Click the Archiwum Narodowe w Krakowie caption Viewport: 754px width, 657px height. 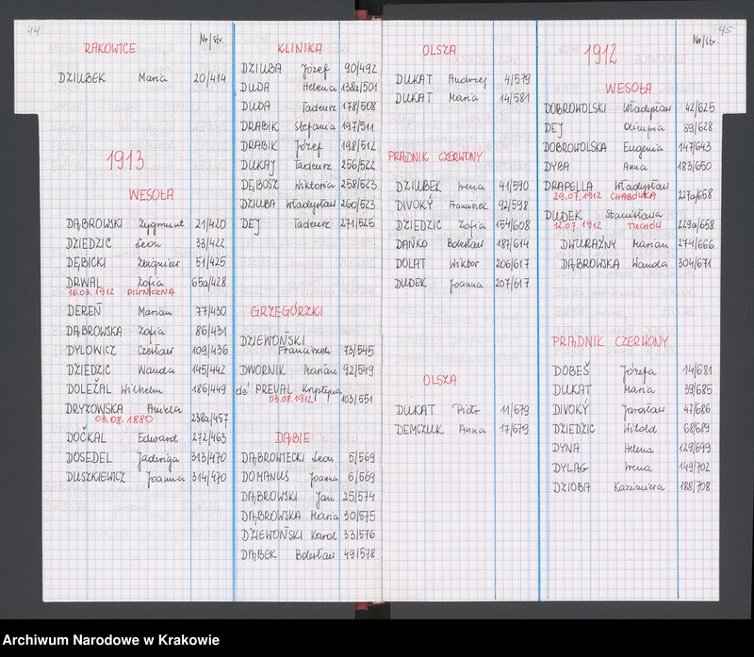110,640
